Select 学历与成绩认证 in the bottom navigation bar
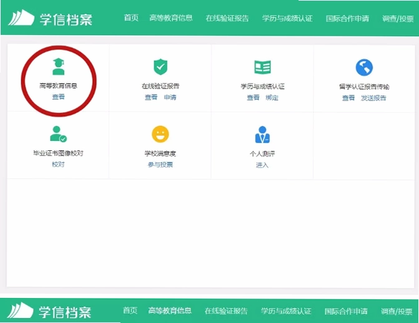Viewport: 419px width, 323px height. point(286,311)
